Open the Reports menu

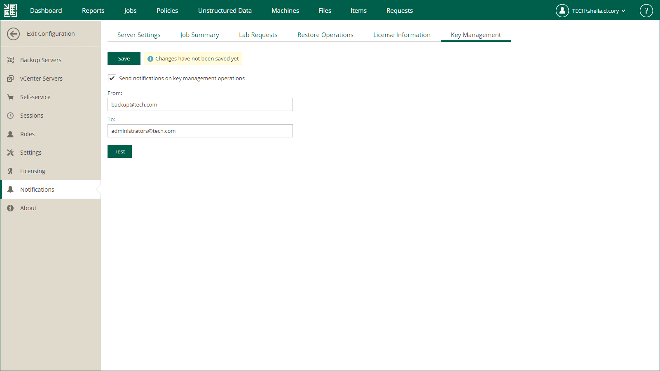coord(93,11)
